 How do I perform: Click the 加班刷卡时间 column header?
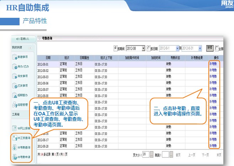point(132,58)
